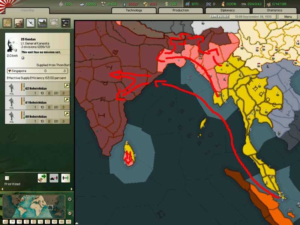Viewport: 300px width, 225px height.
Task: Click the wrench icon for 40 Hoheishidan
Action: click(67, 114)
